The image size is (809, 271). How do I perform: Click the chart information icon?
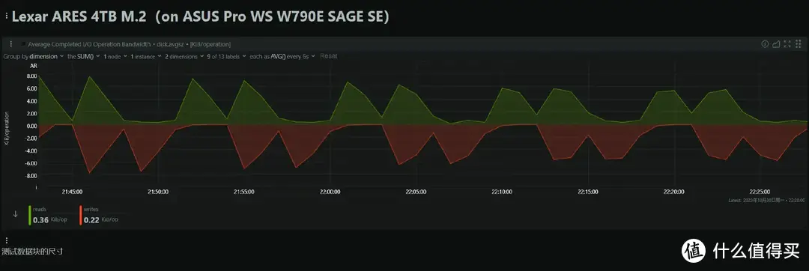pyautogui.click(x=765, y=44)
